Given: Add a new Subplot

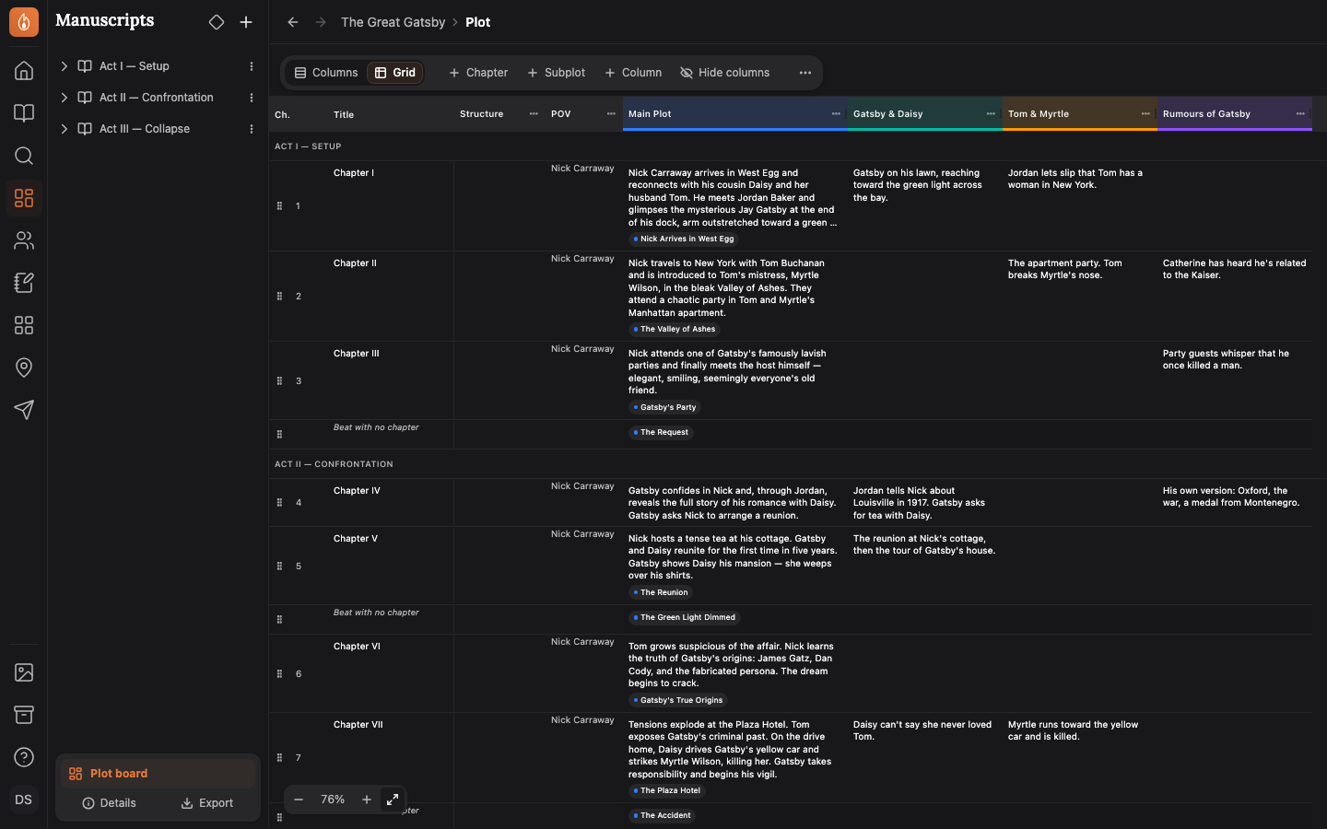Looking at the screenshot, I should point(556,73).
